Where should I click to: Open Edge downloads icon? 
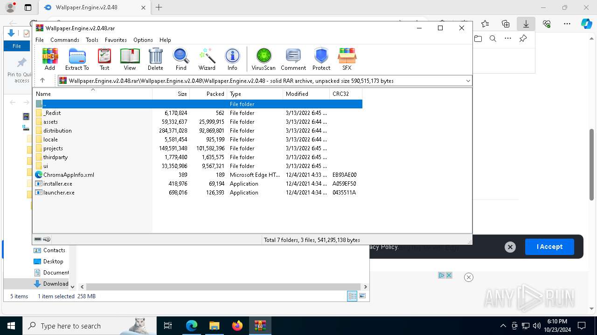[526, 24]
